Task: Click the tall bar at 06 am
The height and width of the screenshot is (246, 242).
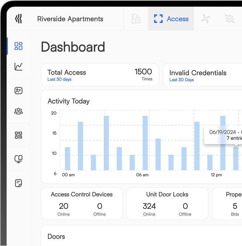Action: click(x=145, y=143)
